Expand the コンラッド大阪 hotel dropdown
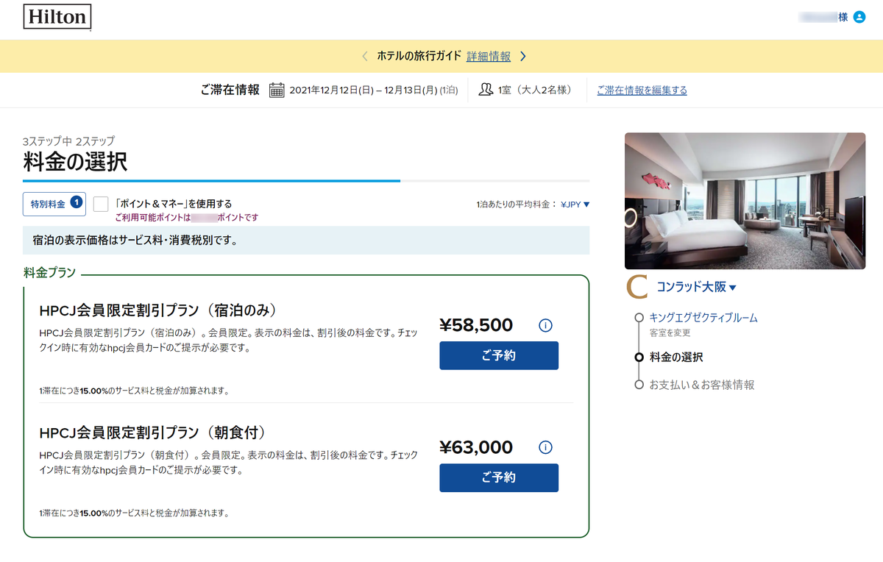 [x=696, y=288]
